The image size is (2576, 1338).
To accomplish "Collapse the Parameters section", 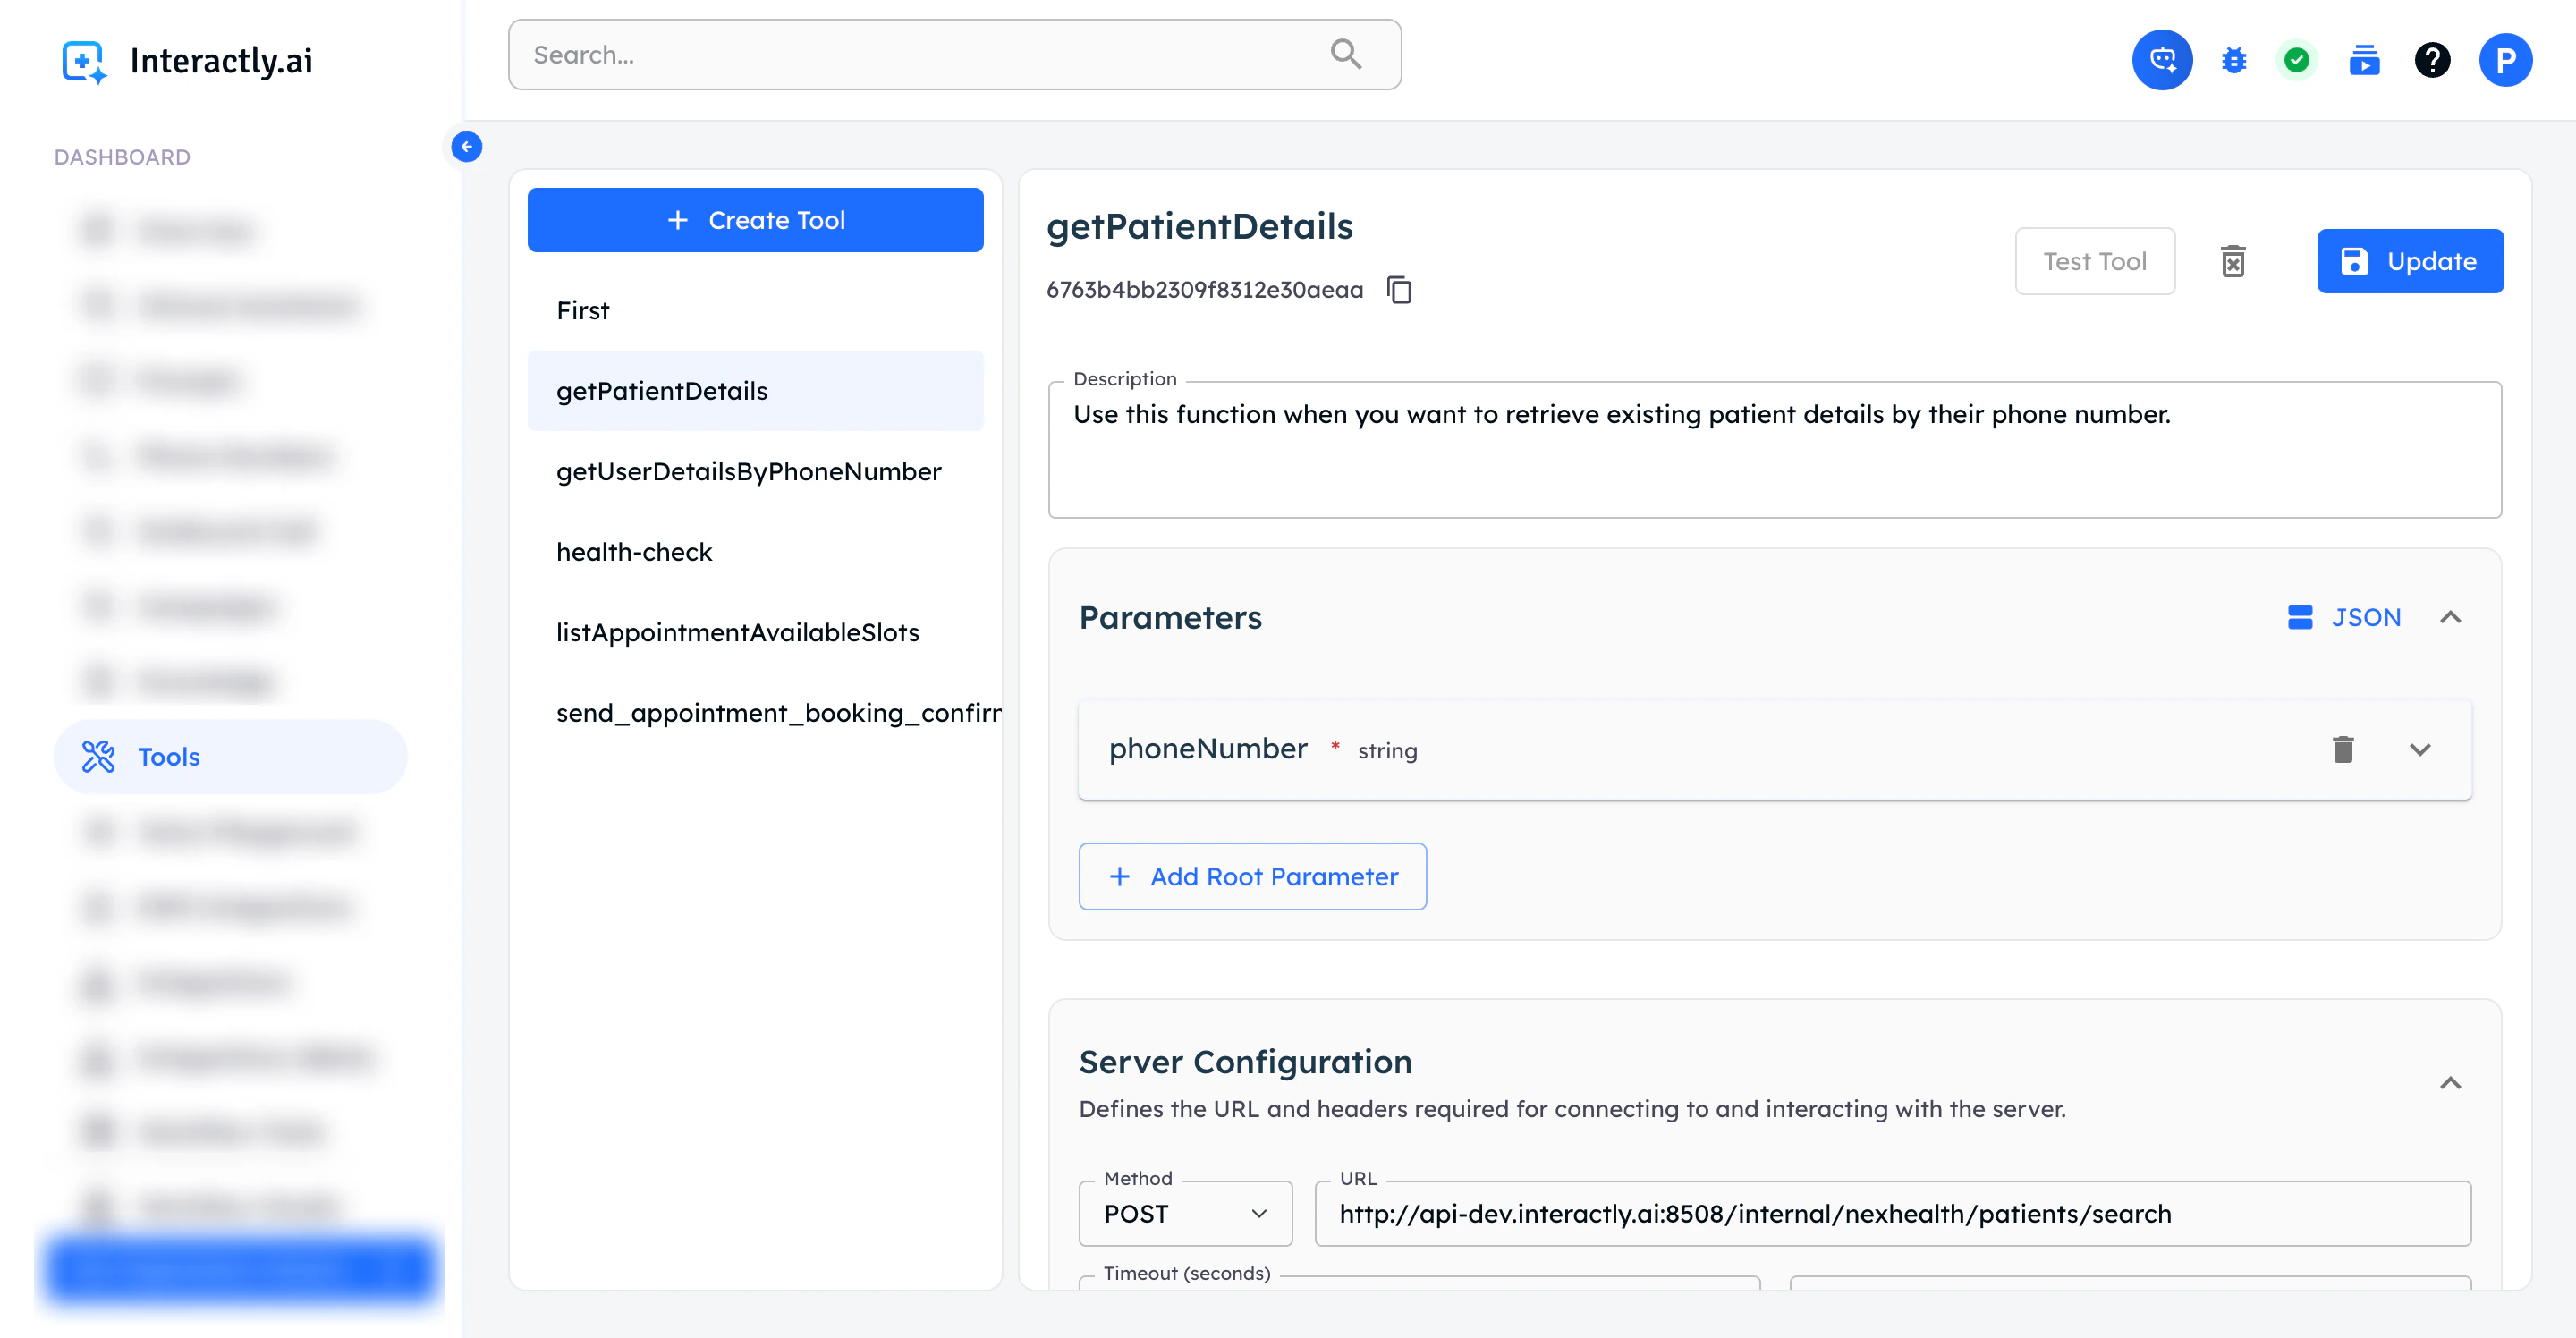I will [x=2450, y=617].
